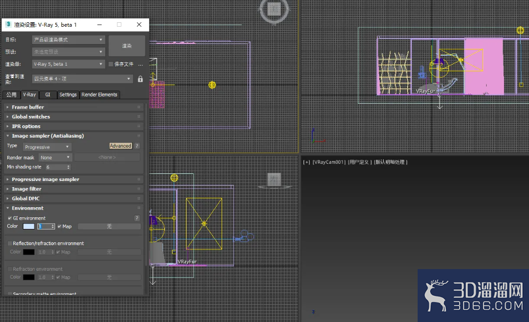This screenshot has height=322, width=529.
Task: Open the black Refraction environment color swatch
Action: pos(28,277)
